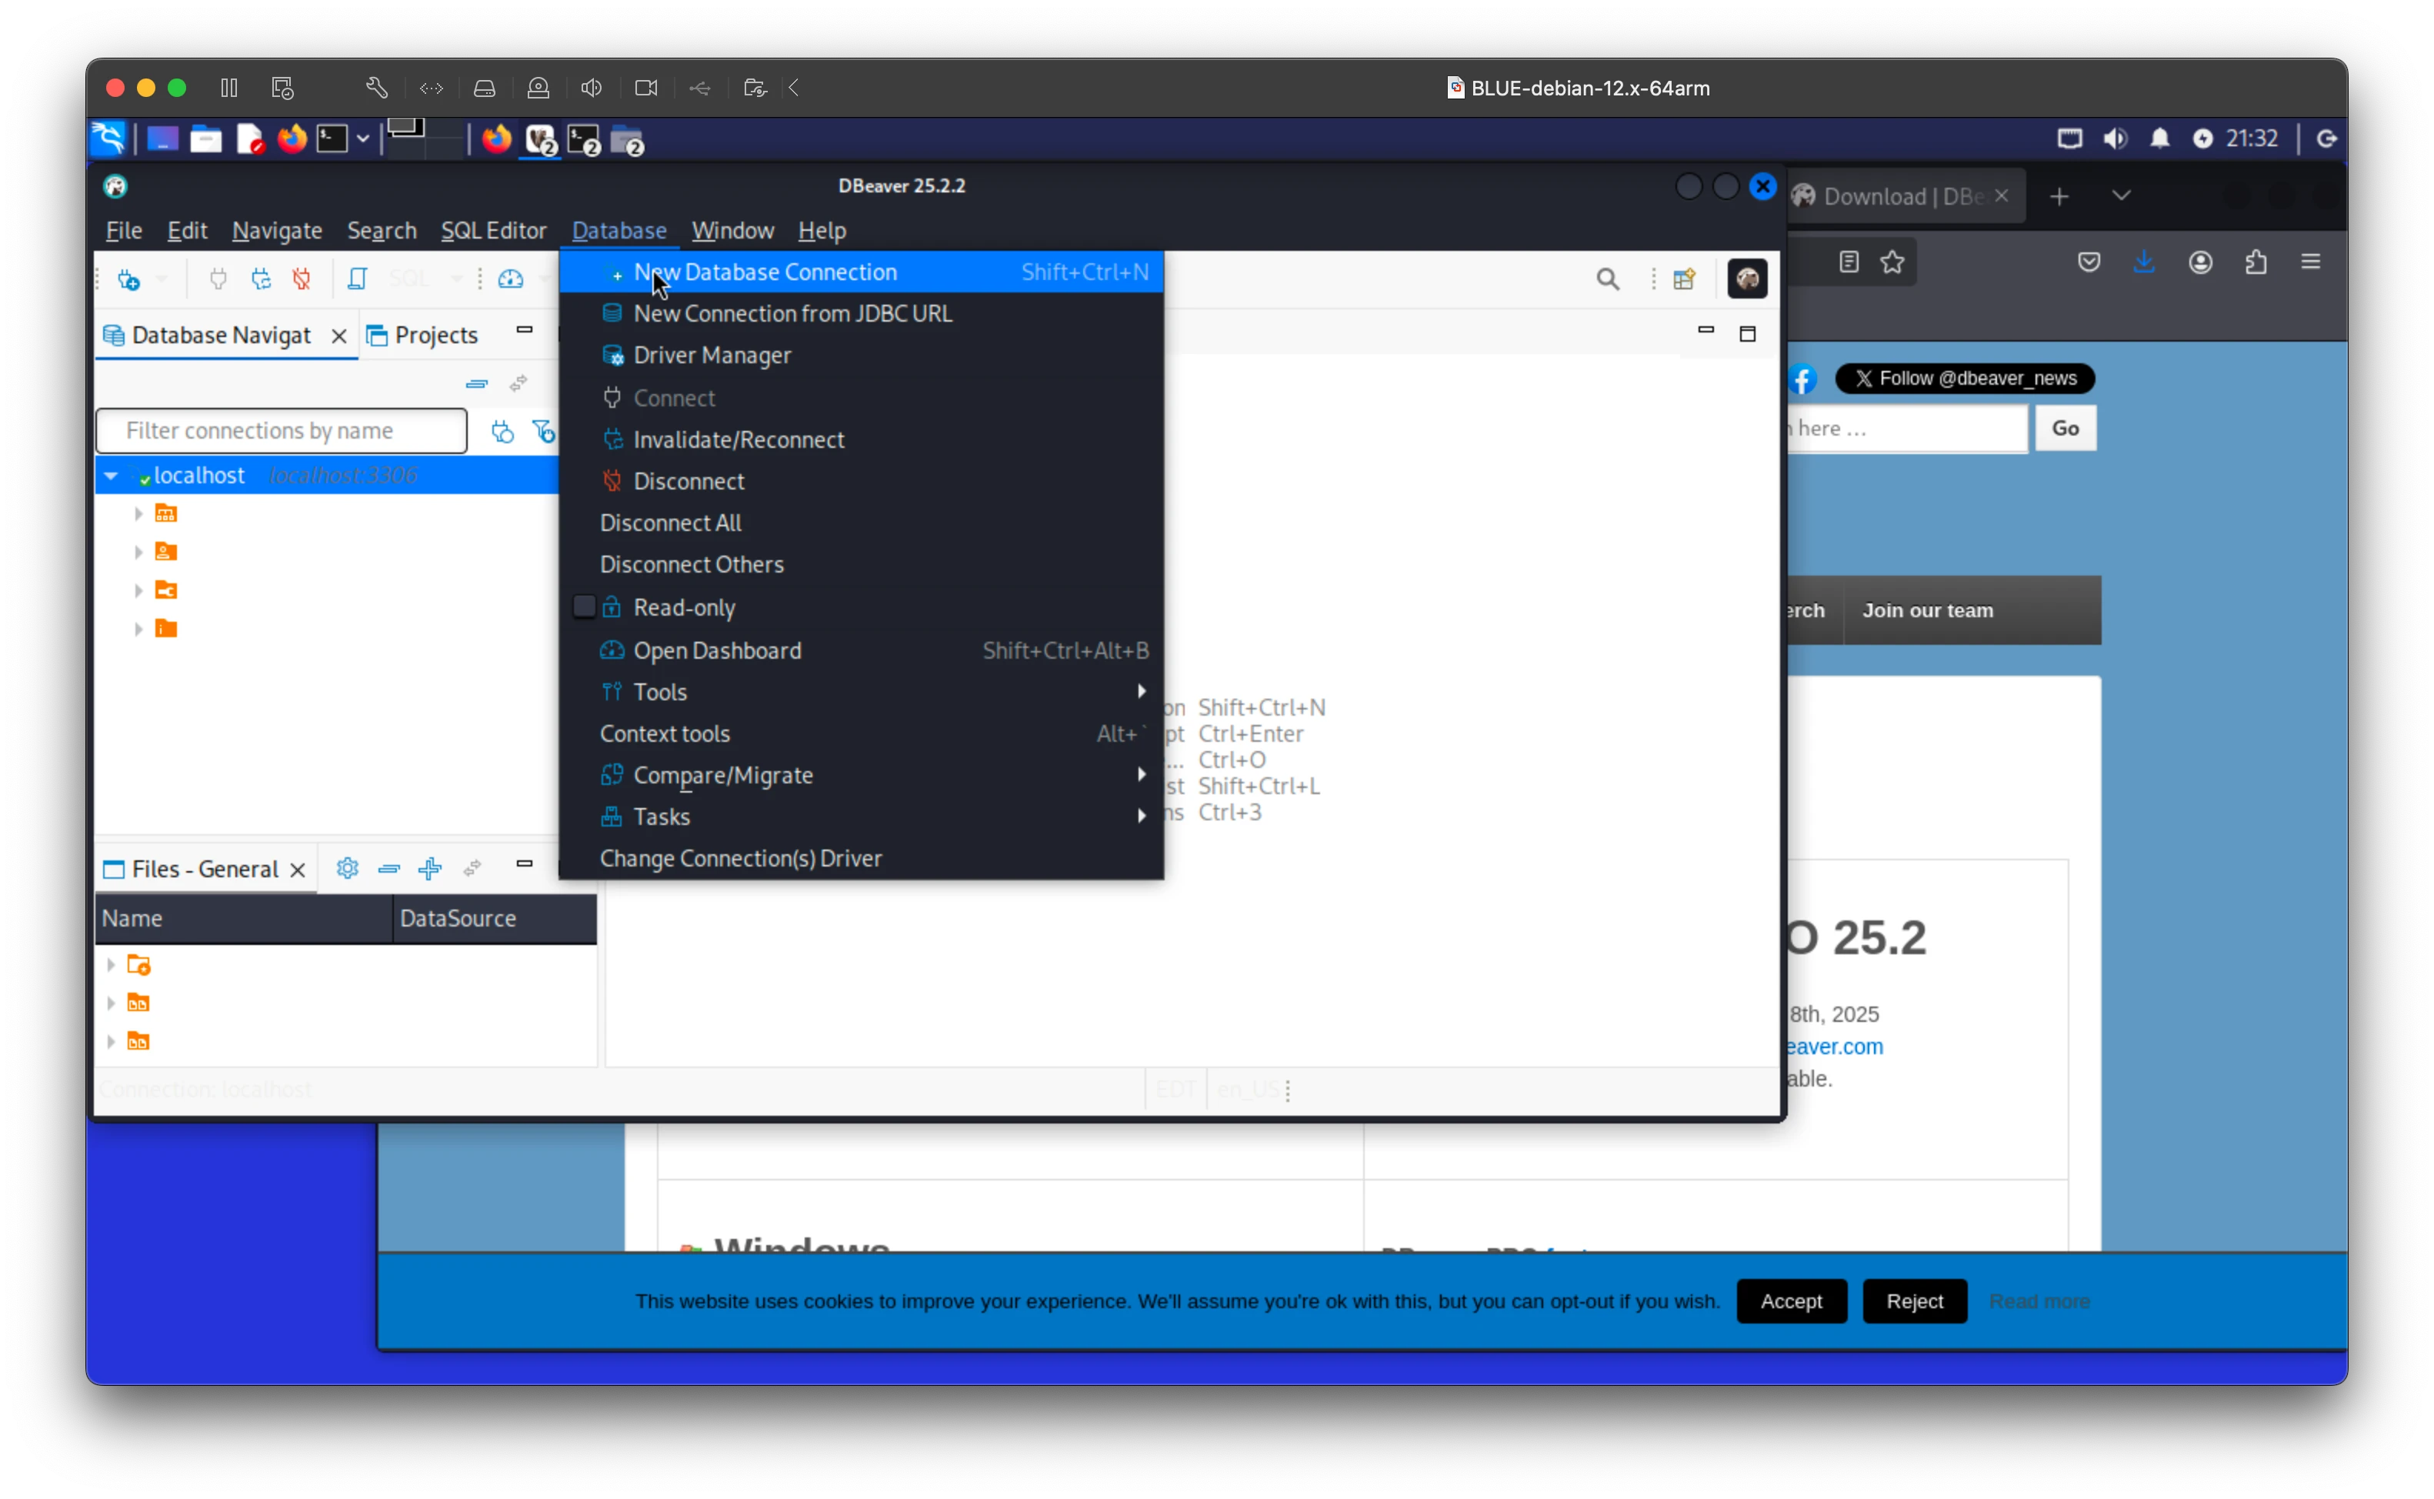Toggle the Read-only checkbox in menu
This screenshot has width=2434, height=1499.
tap(585, 606)
